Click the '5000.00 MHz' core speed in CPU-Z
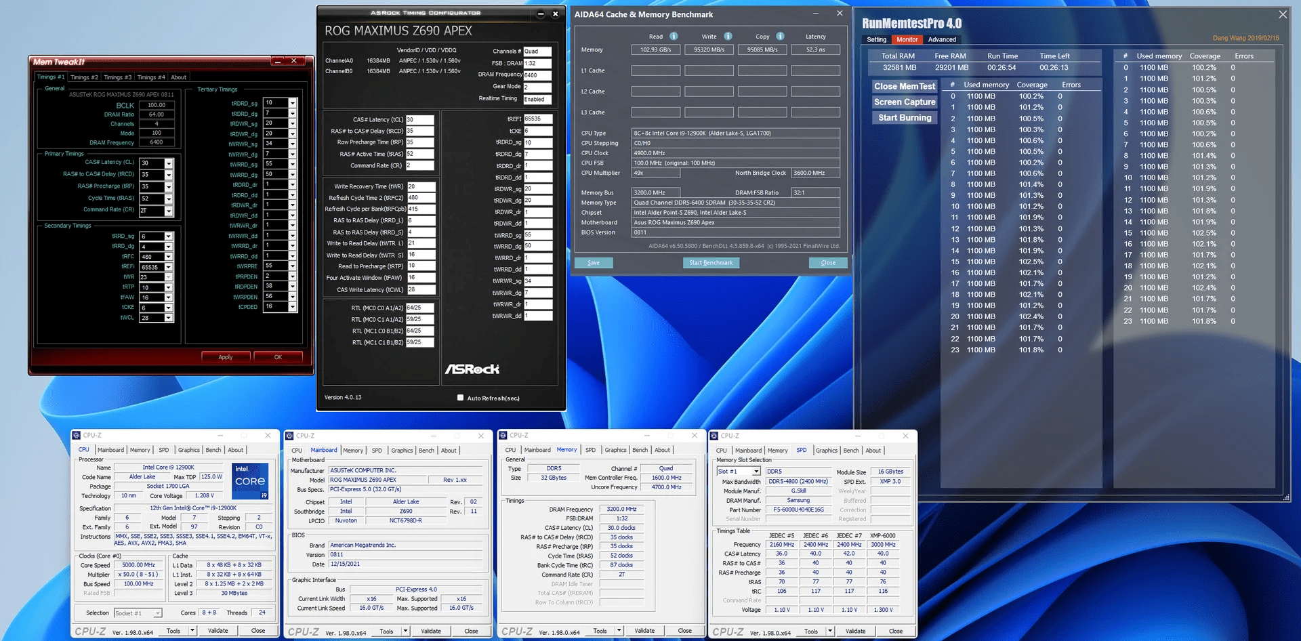The height and width of the screenshot is (641, 1301). click(138, 565)
